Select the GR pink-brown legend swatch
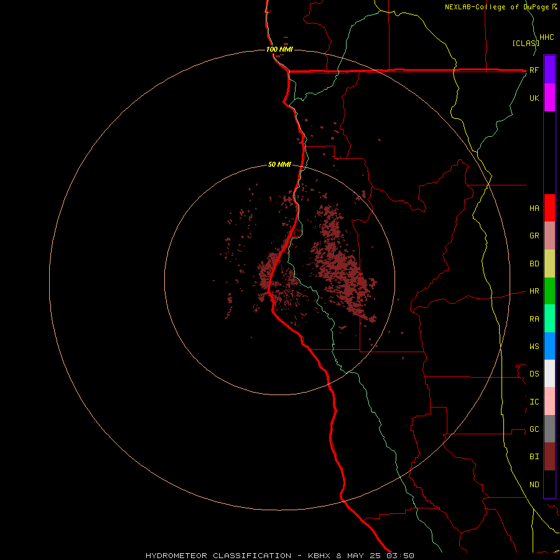This screenshot has width=560, height=560. pyautogui.click(x=549, y=236)
